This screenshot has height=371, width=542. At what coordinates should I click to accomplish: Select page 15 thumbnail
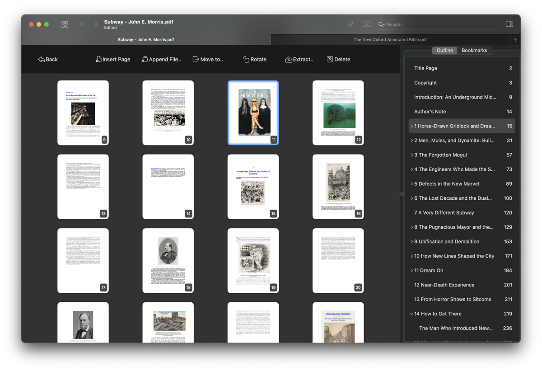pyautogui.click(x=253, y=187)
